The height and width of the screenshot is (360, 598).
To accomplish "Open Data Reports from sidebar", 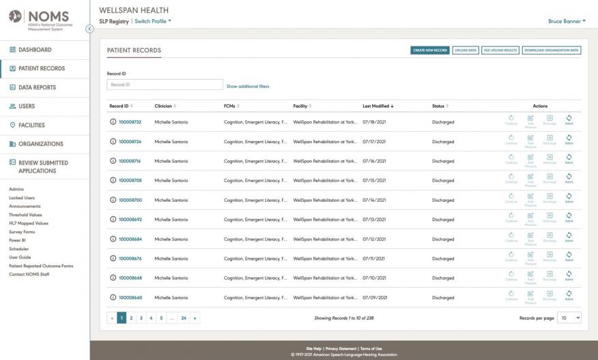I will tap(37, 87).
